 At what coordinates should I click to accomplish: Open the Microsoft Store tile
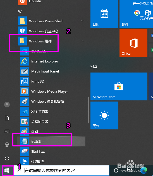pyautogui.click(x=119, y=86)
